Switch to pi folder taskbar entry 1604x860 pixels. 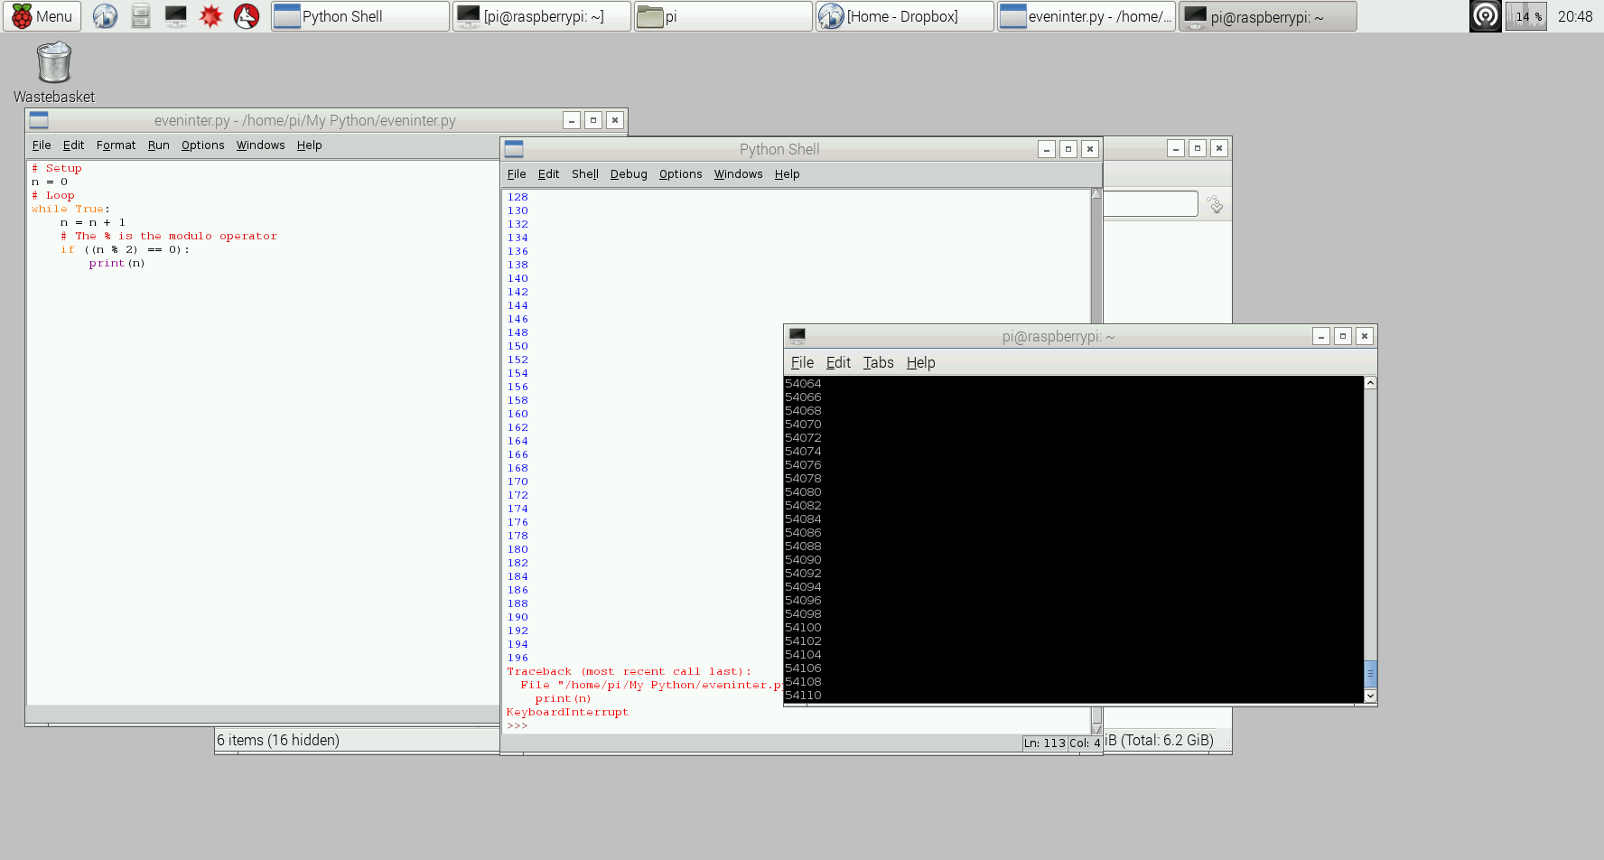[723, 16]
